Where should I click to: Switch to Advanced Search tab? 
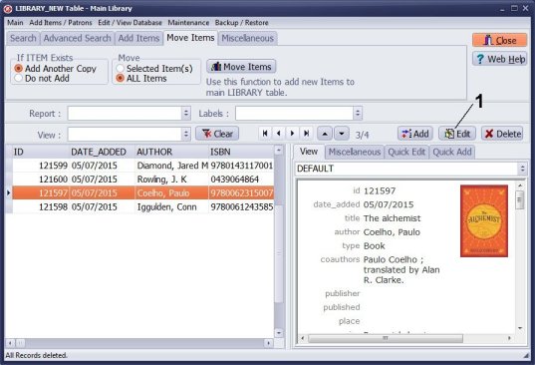click(x=77, y=38)
